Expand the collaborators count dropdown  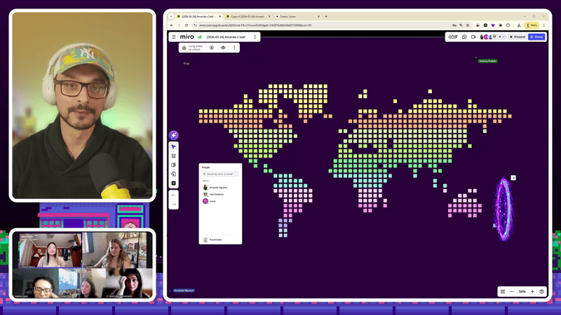[x=501, y=37]
